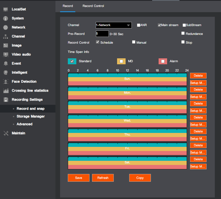
Task: Enable the Alarm time span checkbox
Action: coord(163,61)
